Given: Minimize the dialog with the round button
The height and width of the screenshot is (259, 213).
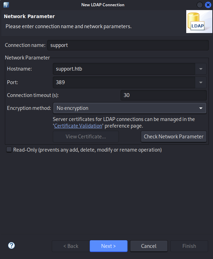Looking at the screenshot, I should point(200,5).
